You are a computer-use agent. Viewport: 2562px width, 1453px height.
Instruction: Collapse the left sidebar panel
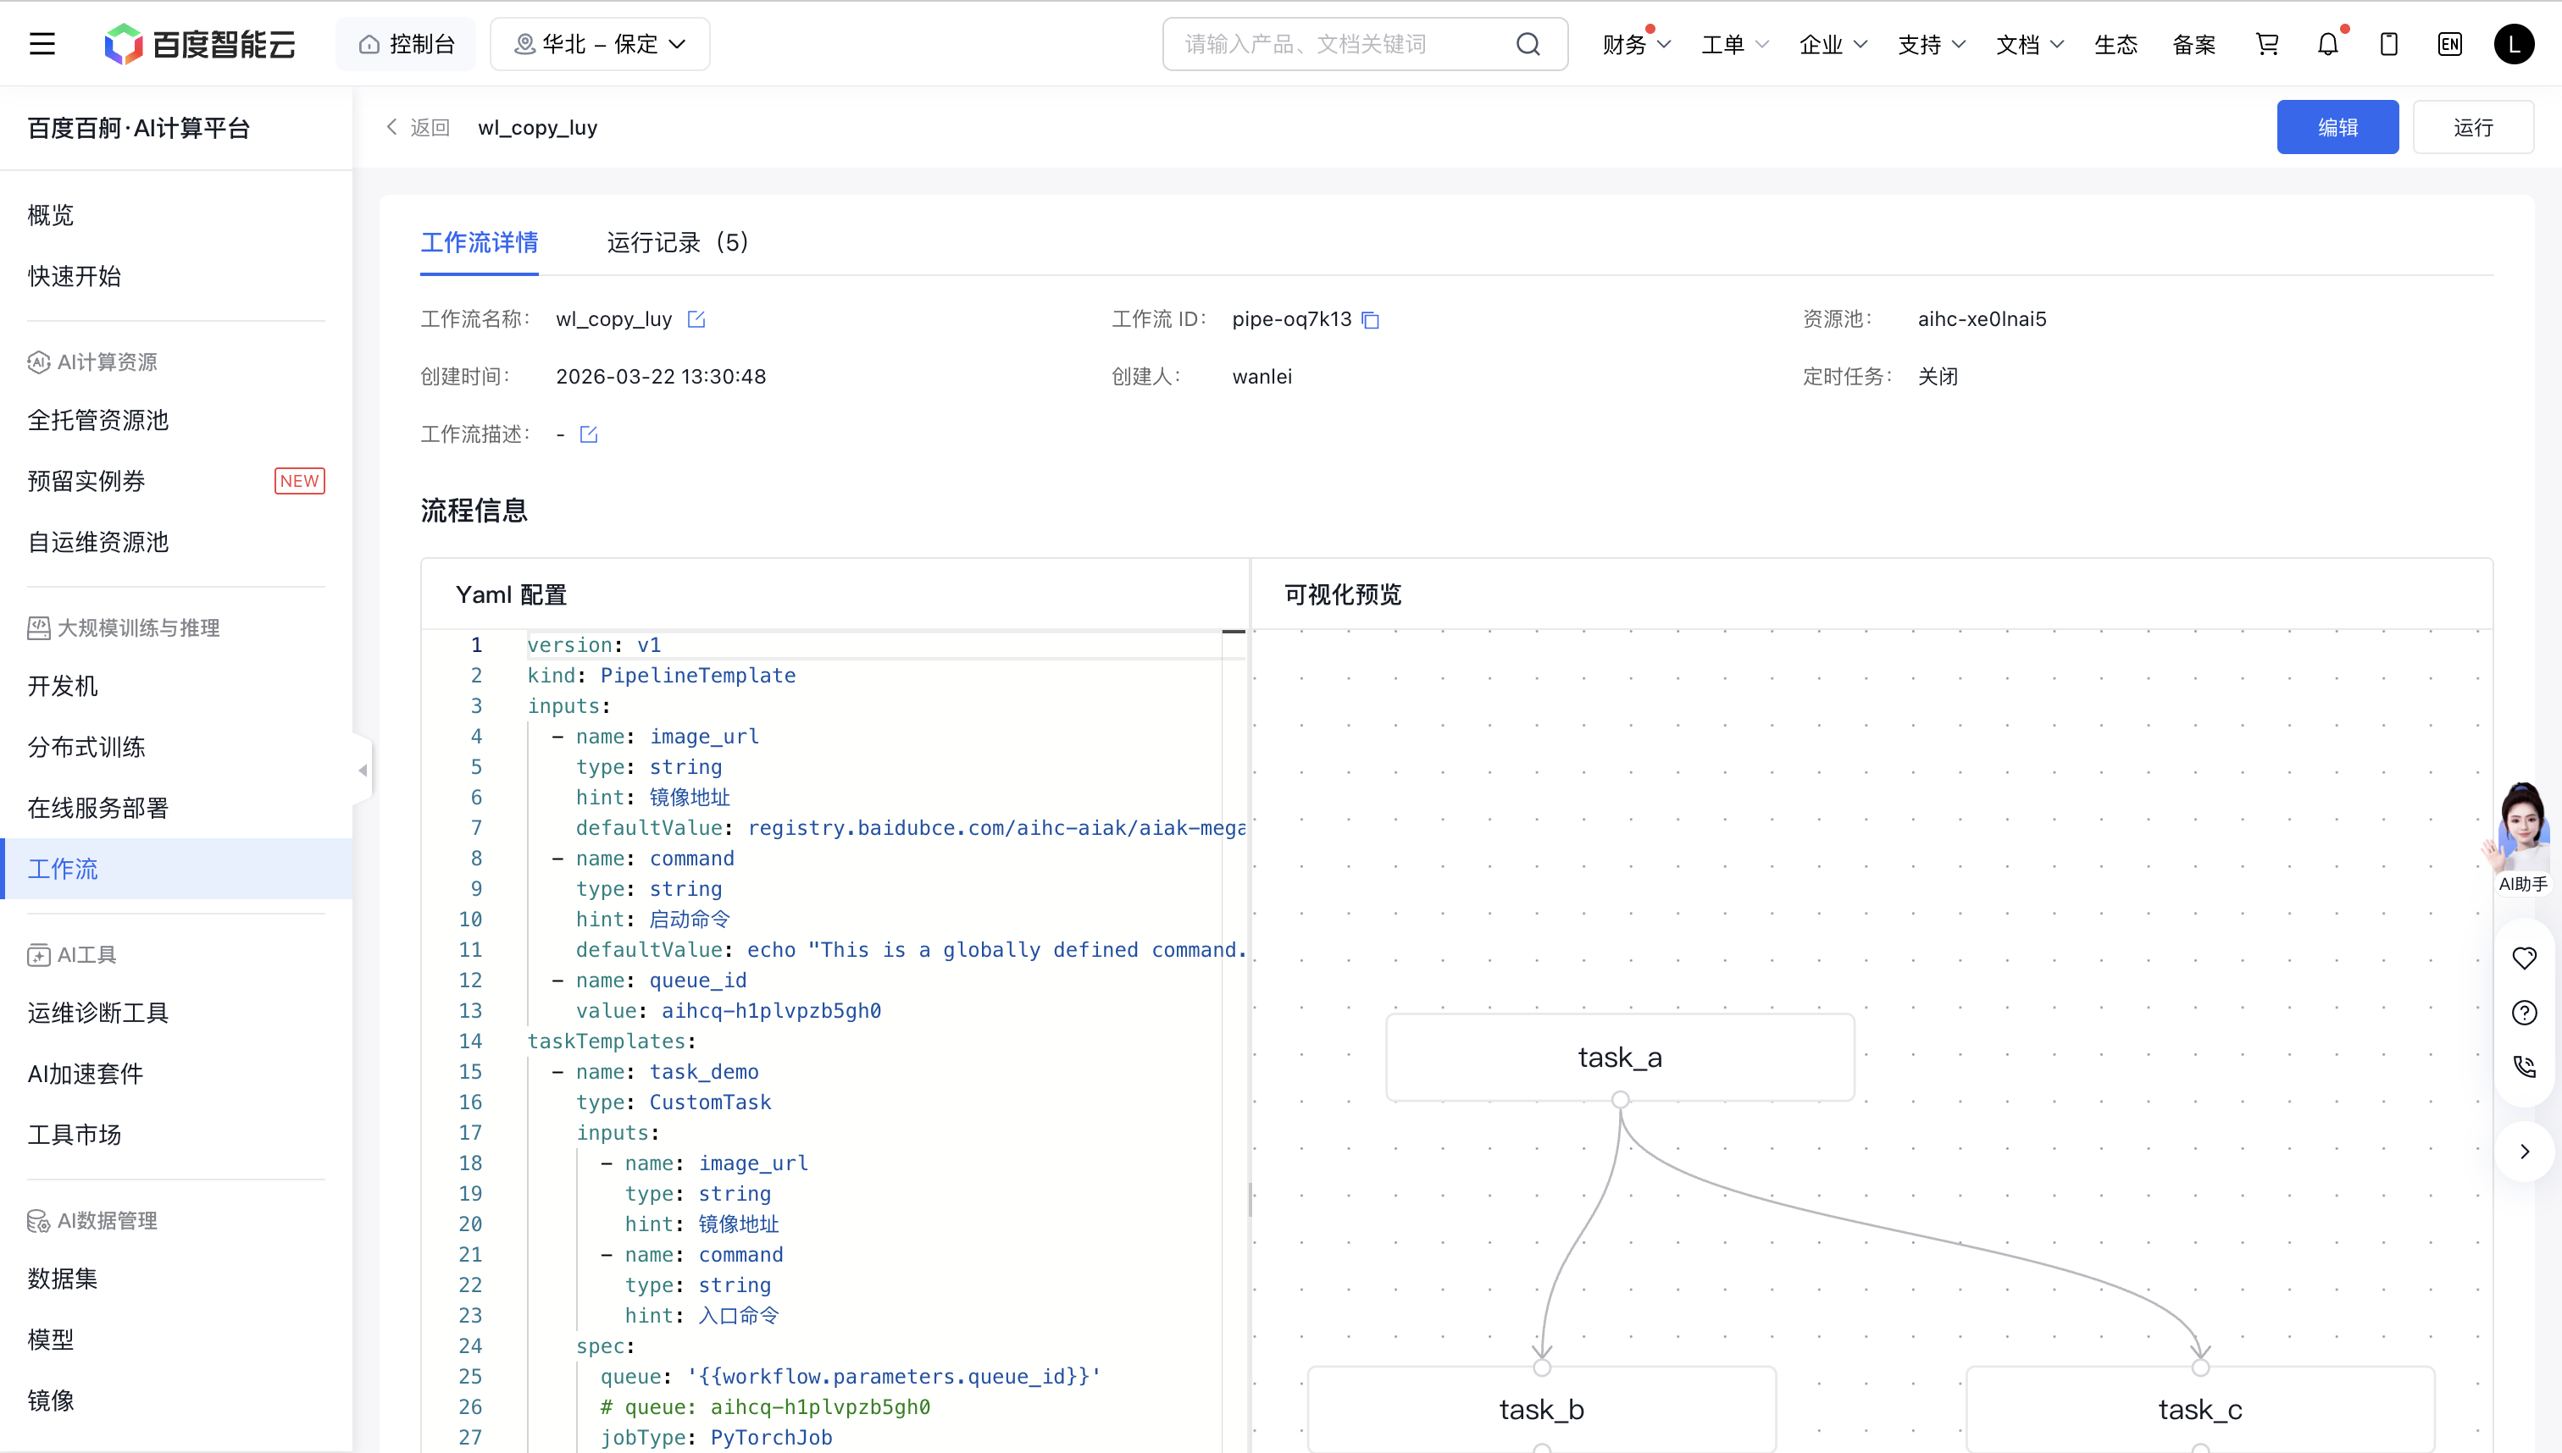(x=363, y=771)
